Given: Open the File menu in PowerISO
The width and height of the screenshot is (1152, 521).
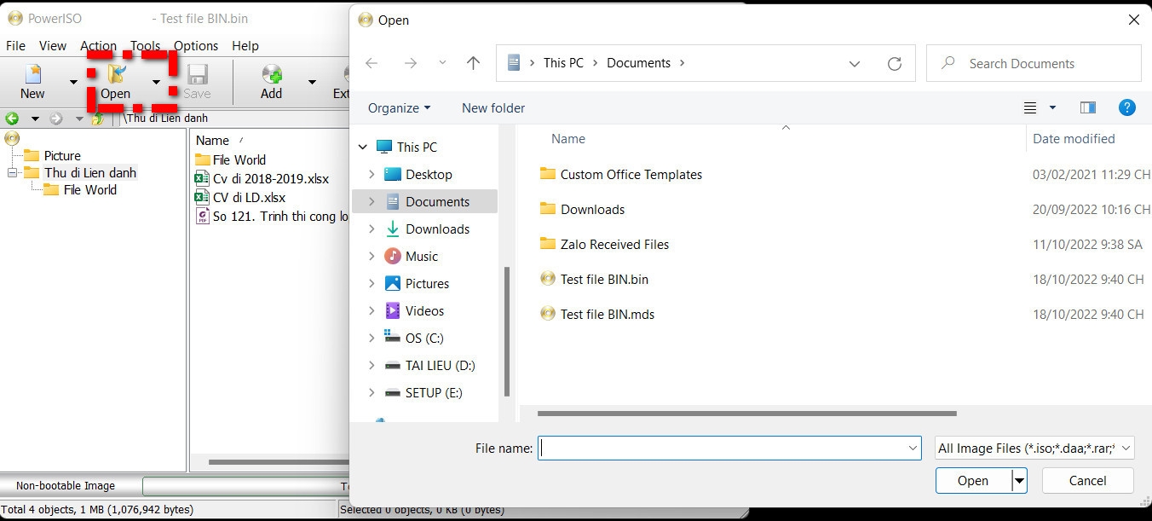Looking at the screenshot, I should click(15, 46).
